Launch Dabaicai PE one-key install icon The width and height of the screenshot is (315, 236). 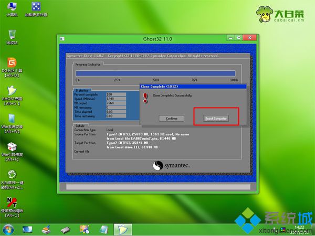coord(12,180)
